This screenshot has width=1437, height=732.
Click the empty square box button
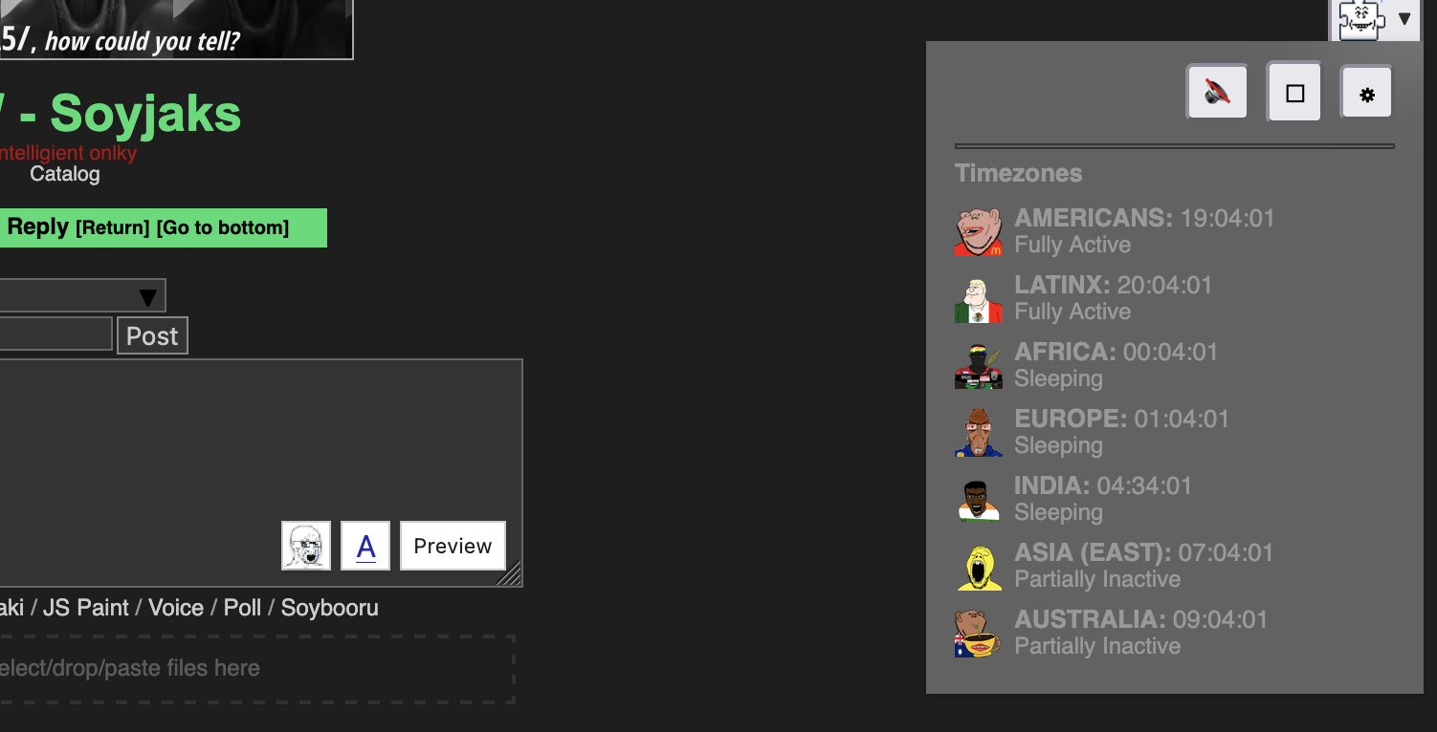(x=1294, y=93)
